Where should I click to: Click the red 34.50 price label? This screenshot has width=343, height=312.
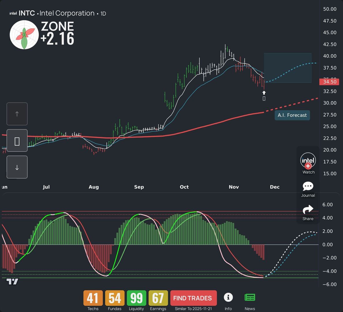point(329,82)
